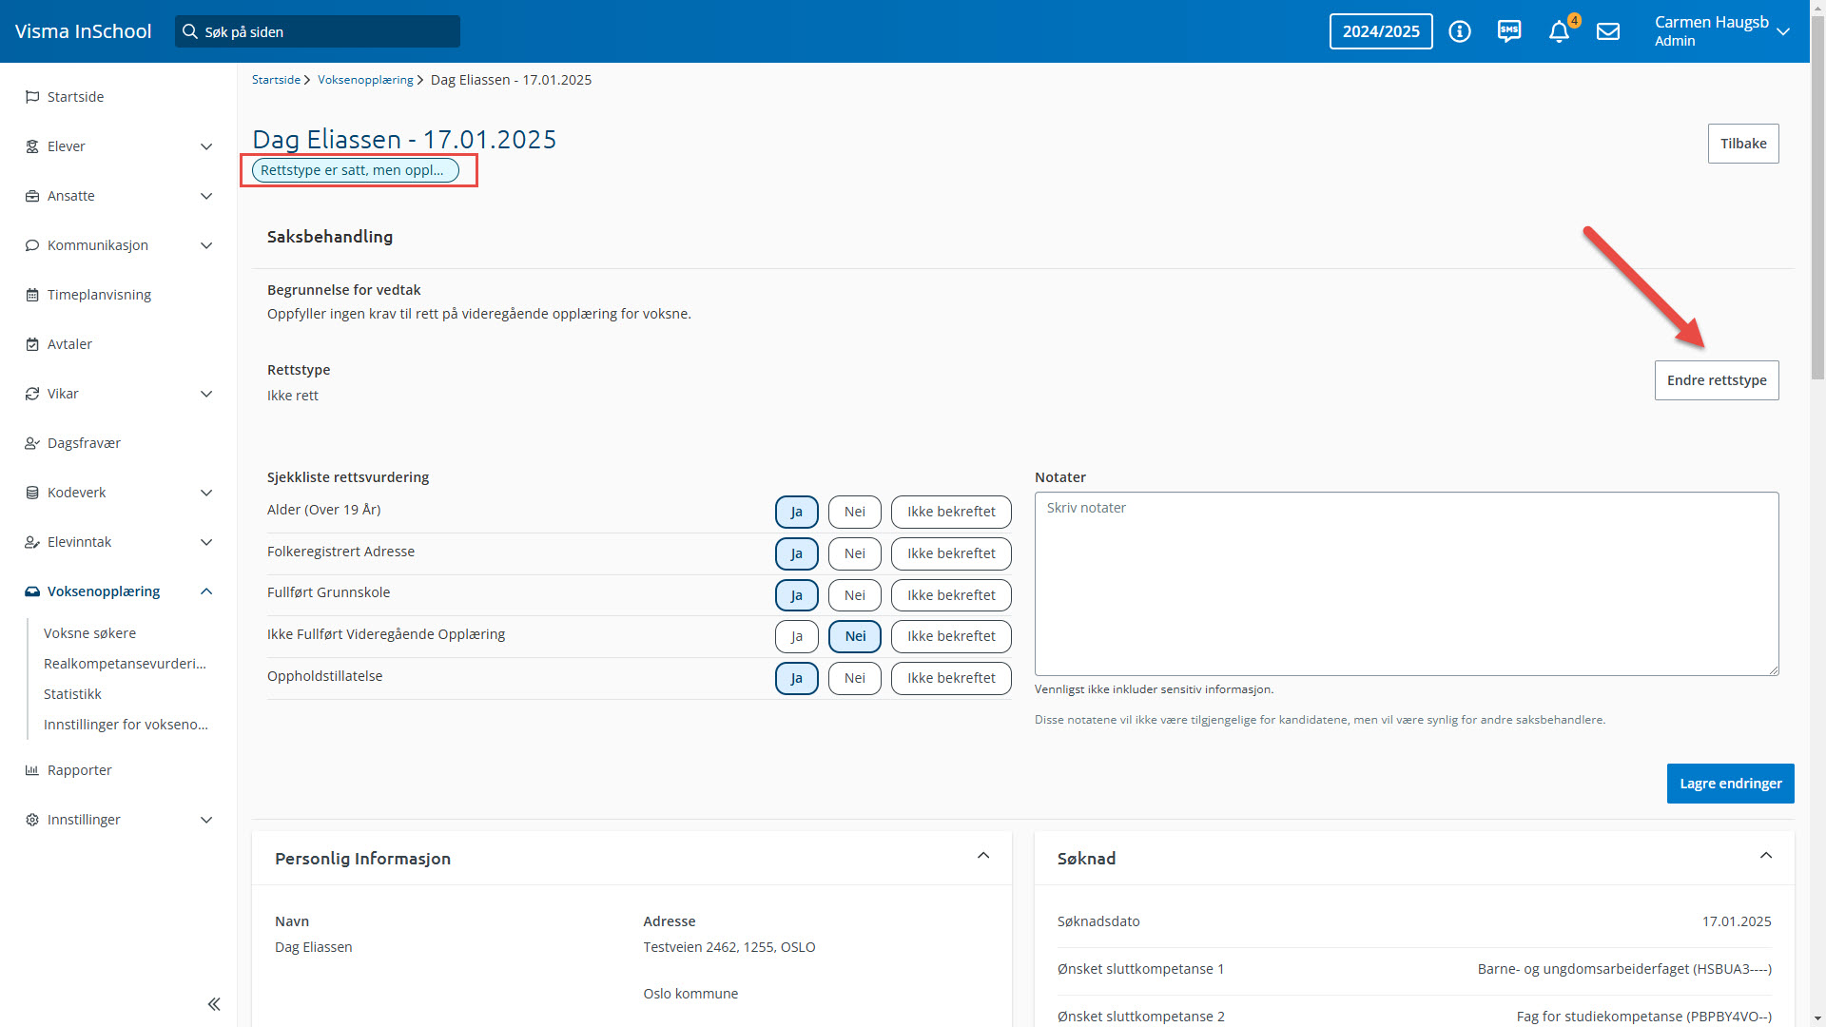Click the Lagre endringer button
Viewport: 1826px width, 1027px height.
click(x=1730, y=784)
